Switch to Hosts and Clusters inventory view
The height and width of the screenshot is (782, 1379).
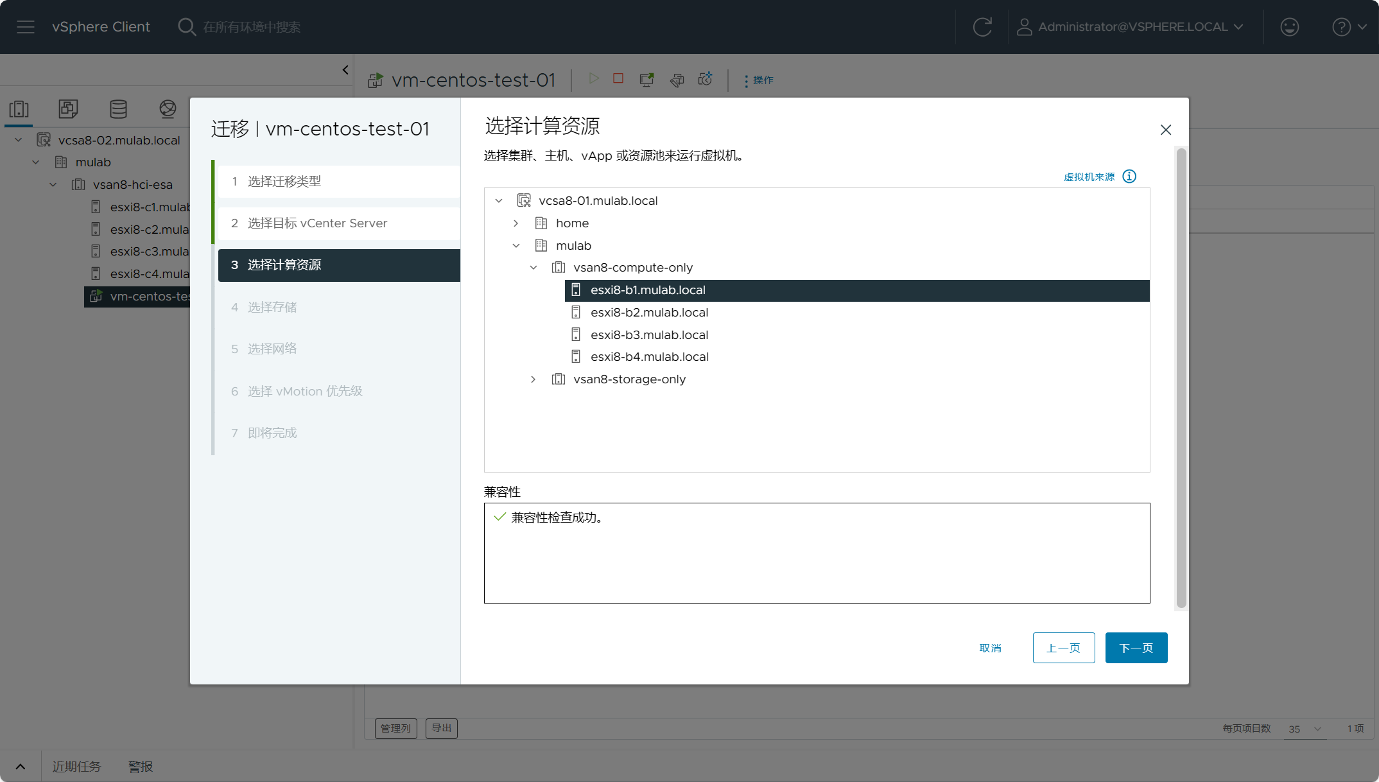[19, 109]
